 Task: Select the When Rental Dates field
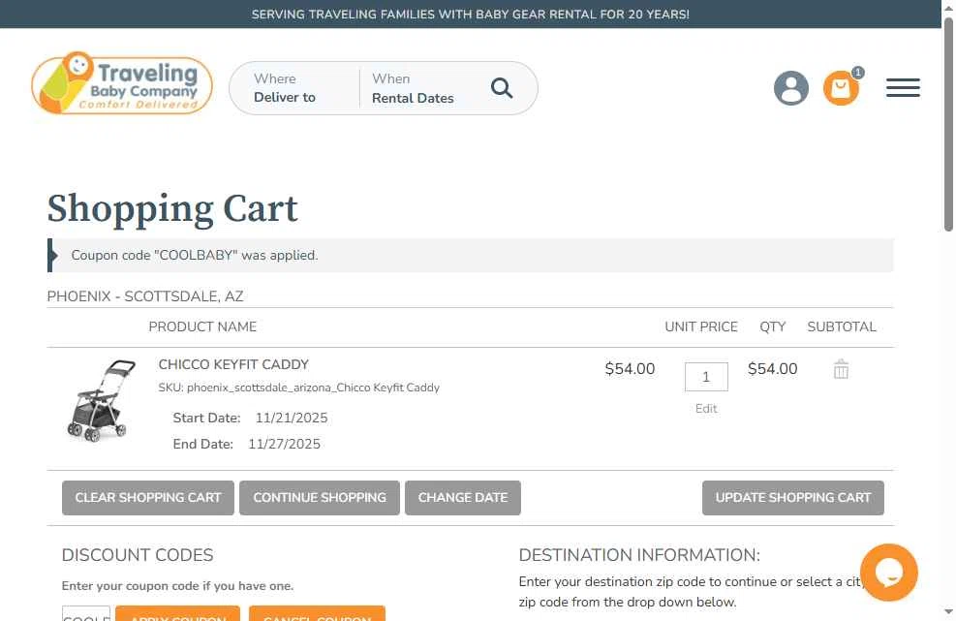click(413, 88)
